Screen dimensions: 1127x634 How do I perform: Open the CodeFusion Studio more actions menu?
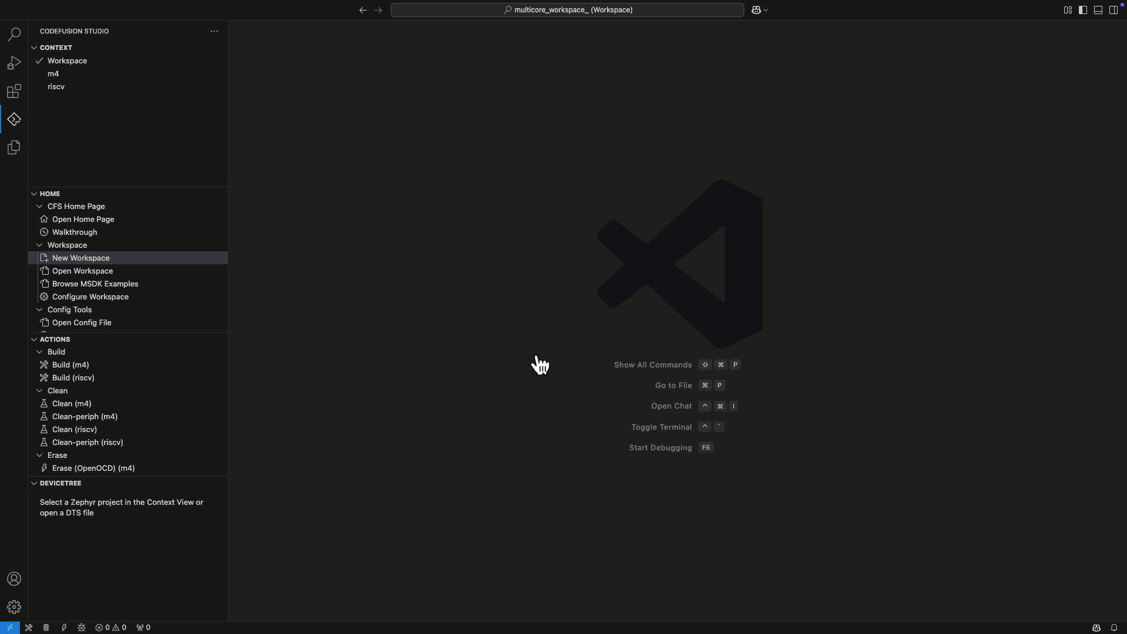click(x=214, y=31)
